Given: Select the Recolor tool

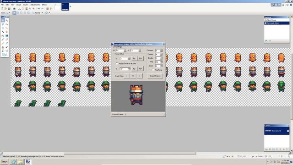Looking at the screenshot, I should [x=6, y=47].
